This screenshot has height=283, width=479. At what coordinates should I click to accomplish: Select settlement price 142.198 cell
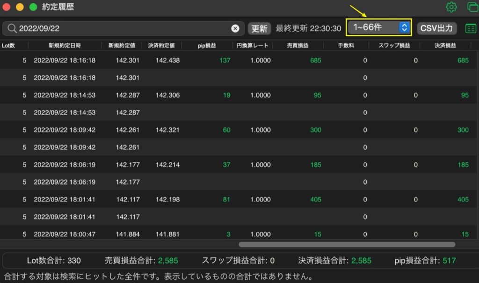pyautogui.click(x=167, y=199)
